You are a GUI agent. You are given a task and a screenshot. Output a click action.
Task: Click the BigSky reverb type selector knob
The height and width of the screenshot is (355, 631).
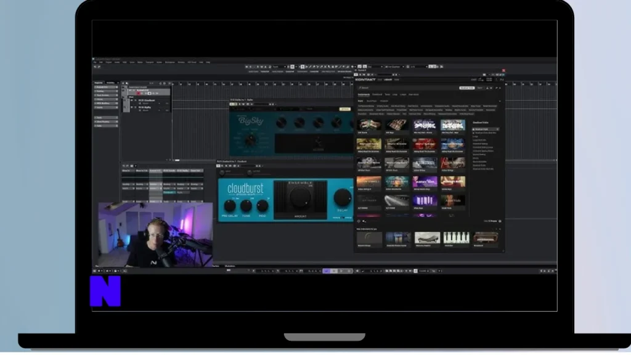point(250,141)
